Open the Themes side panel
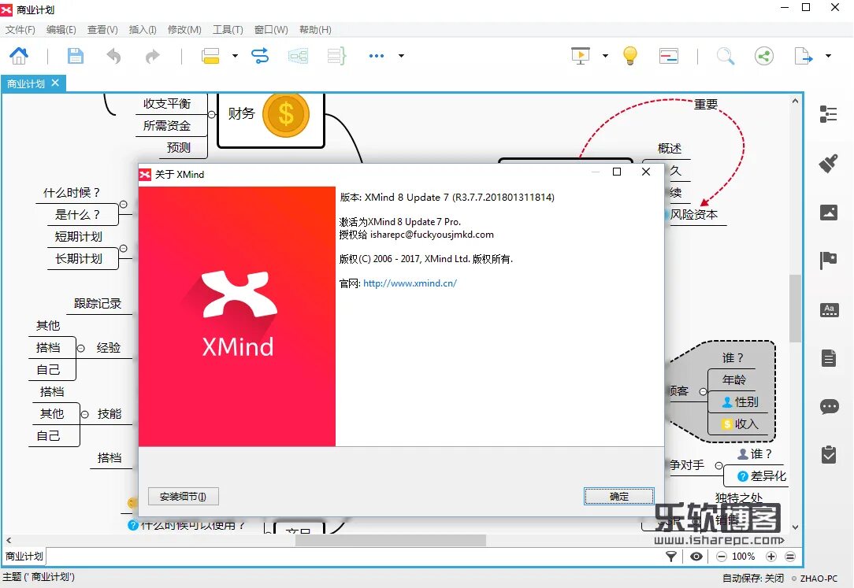This screenshot has height=588, width=854. tap(829, 310)
